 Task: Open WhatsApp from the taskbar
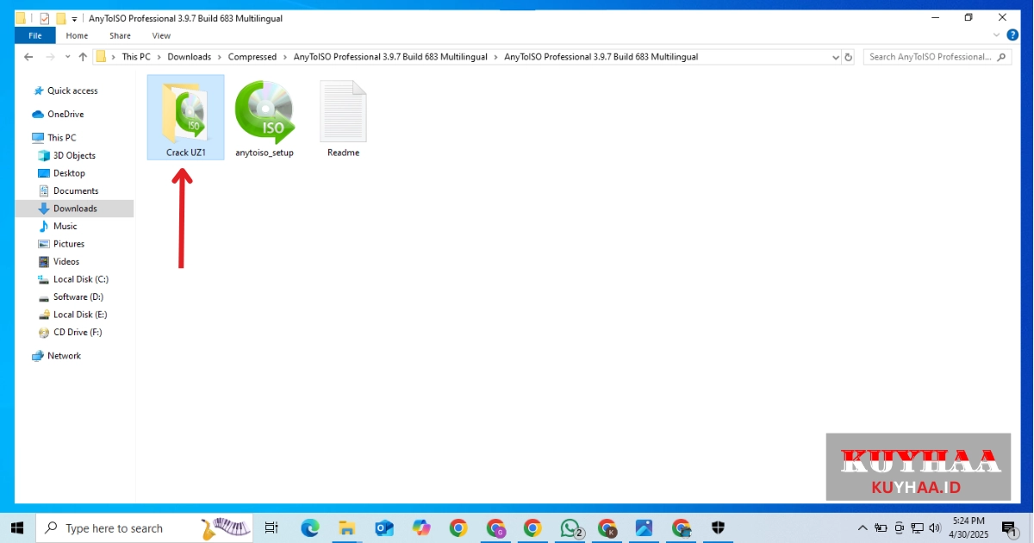pos(570,527)
